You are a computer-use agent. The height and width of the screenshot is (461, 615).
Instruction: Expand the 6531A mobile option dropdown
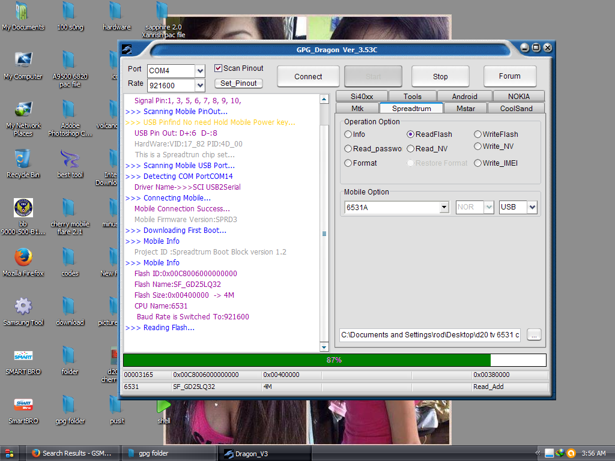point(444,207)
